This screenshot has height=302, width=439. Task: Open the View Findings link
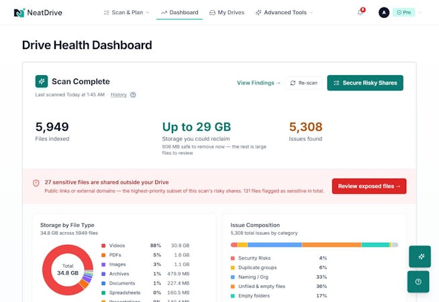258,83
